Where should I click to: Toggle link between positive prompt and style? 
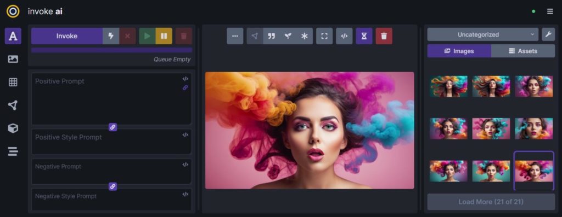113,127
